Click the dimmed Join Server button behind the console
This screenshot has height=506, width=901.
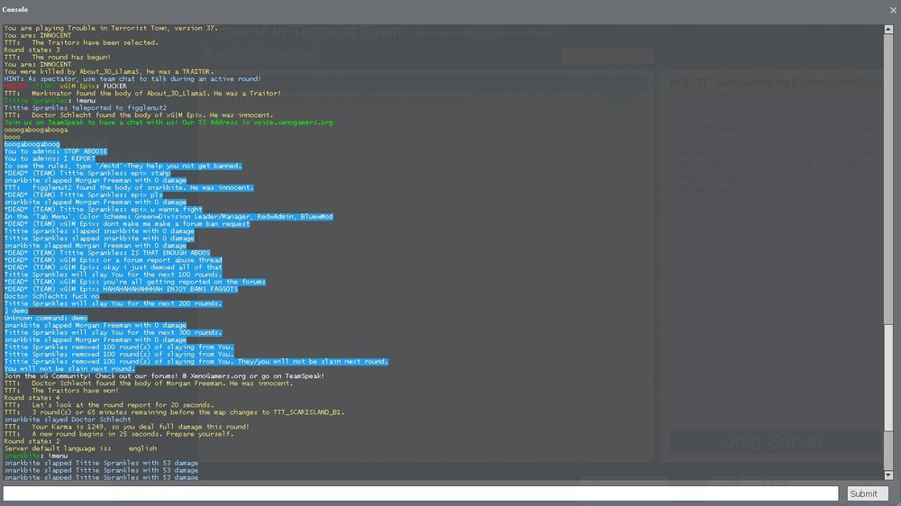pos(775,442)
